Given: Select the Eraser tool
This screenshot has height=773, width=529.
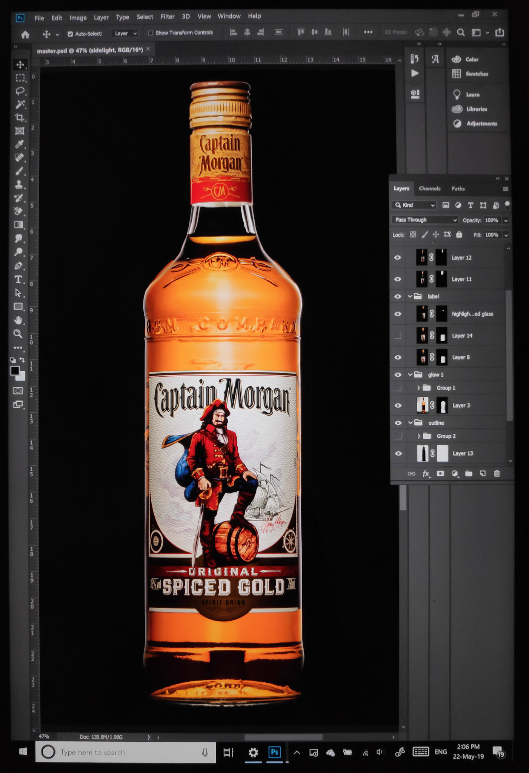Looking at the screenshot, I should pyautogui.click(x=19, y=211).
